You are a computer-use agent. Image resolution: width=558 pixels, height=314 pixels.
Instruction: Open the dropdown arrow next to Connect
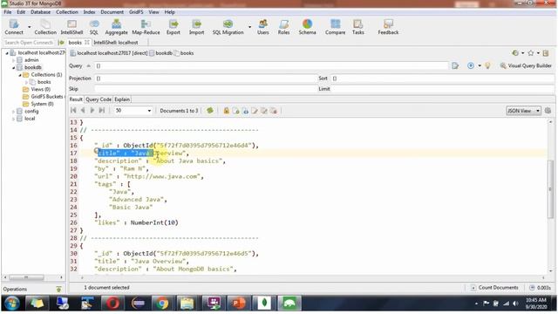click(29, 27)
